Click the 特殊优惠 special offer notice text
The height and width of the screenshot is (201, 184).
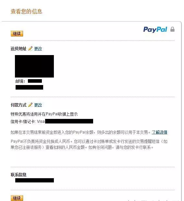point(44,114)
